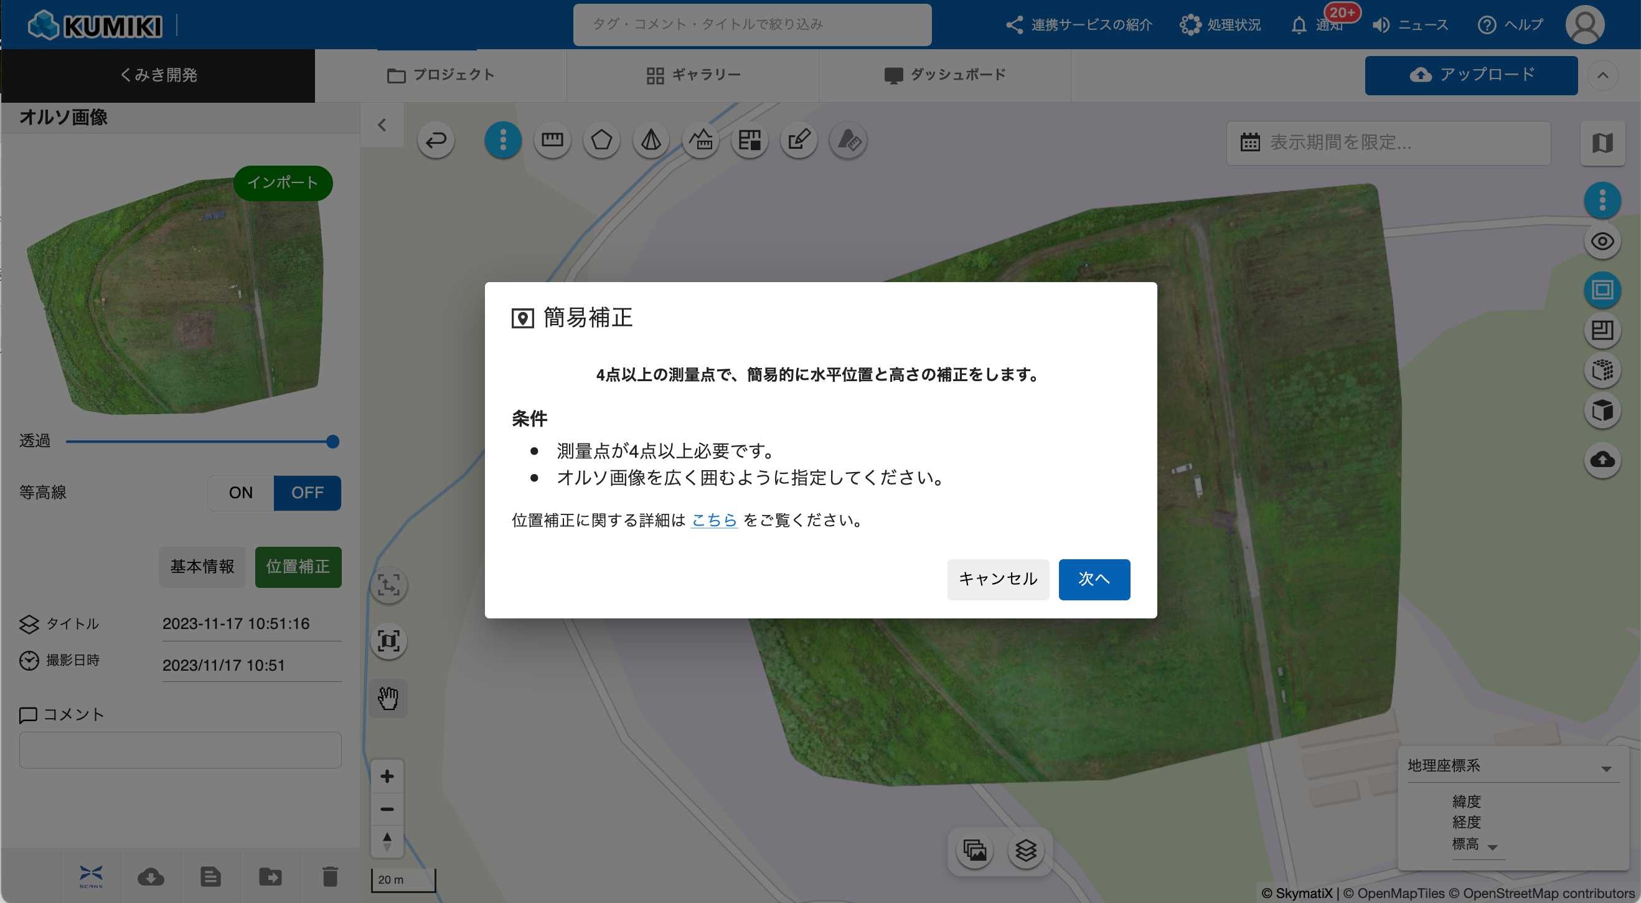The height and width of the screenshot is (903, 1641).
Task: Click the undo return arrow icon
Action: point(436,139)
